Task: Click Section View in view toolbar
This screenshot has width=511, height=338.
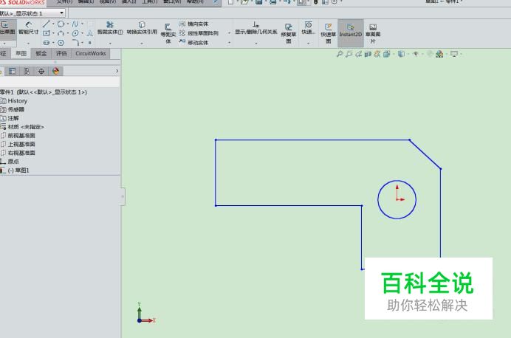Action: pos(368,54)
